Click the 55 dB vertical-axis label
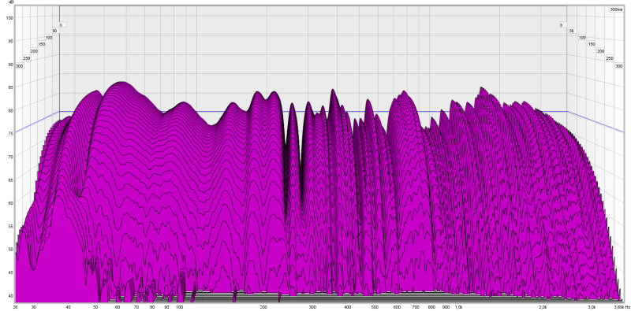This screenshot has height=311, width=631. click(x=12, y=226)
